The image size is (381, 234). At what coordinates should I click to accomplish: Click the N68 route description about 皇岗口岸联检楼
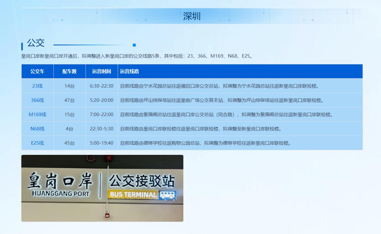click(x=201, y=129)
